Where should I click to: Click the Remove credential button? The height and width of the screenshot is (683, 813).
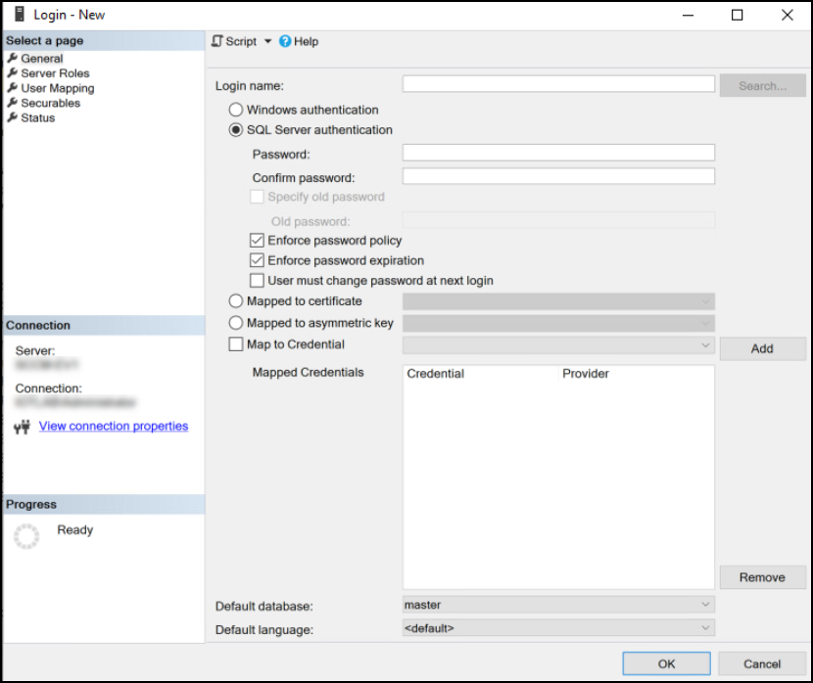coord(762,577)
